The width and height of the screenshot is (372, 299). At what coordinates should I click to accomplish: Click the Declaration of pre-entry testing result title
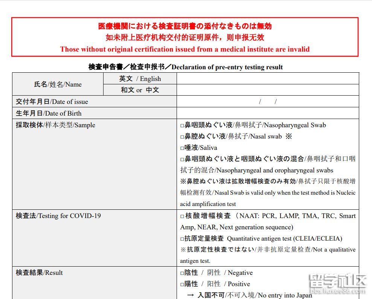[186, 67]
